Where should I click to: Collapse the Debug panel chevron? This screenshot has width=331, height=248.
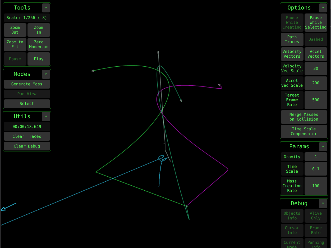(323, 204)
